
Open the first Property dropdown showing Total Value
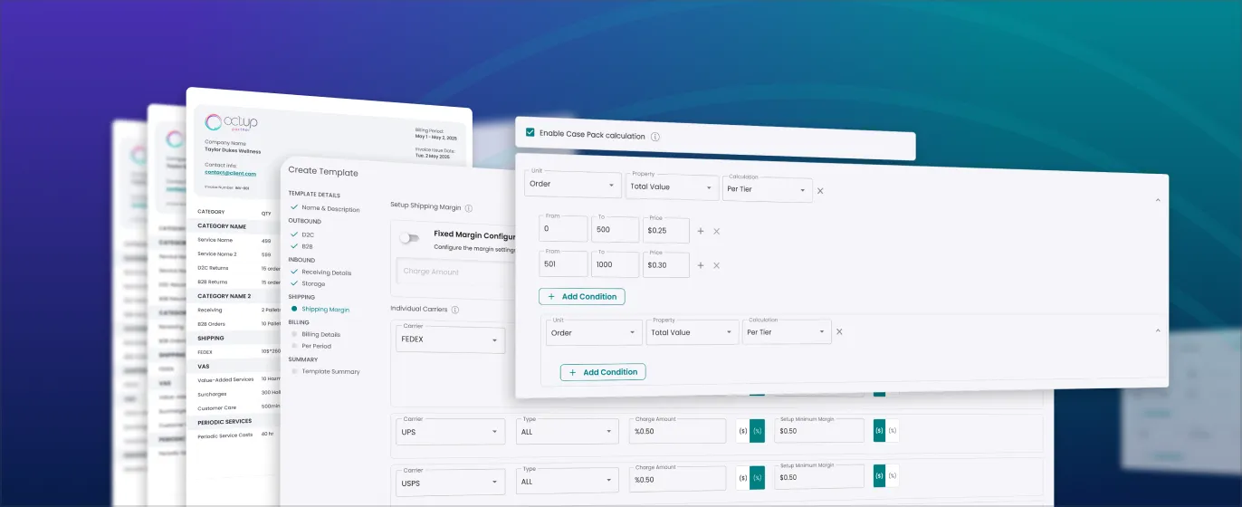[x=672, y=187]
